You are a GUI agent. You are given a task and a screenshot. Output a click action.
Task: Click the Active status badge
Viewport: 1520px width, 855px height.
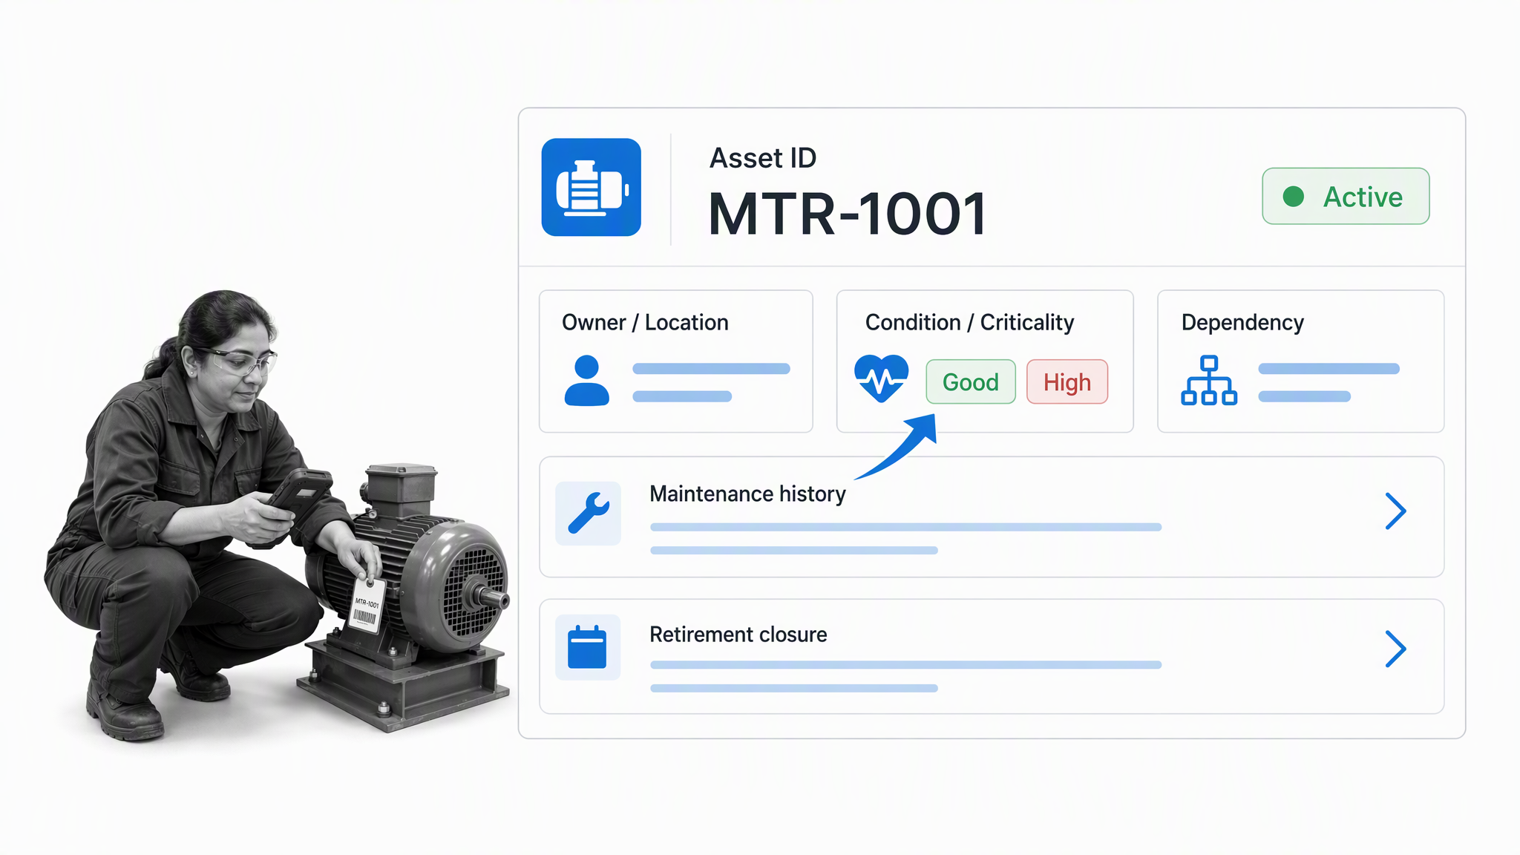pos(1346,196)
